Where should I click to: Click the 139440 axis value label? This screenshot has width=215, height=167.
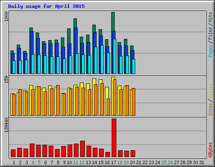pyautogui.click(x=6, y=125)
